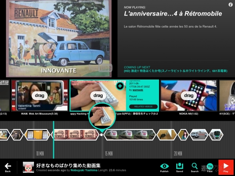Select the Renault clip in timeline
This screenshot has height=176, width=235.
click(x=76, y=135)
